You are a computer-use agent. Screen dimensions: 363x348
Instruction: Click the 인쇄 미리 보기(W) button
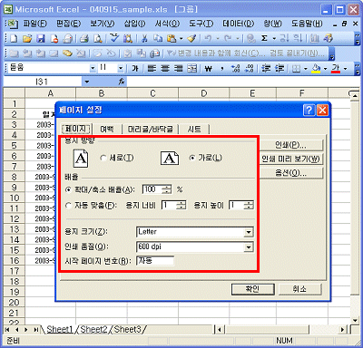pyautogui.click(x=290, y=159)
